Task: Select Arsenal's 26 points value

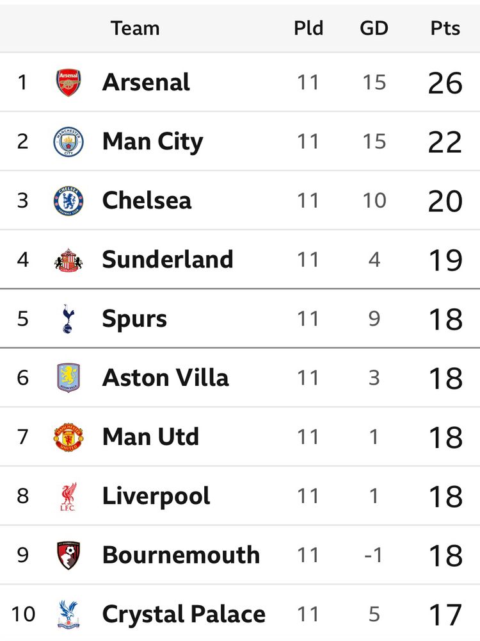Action: 445,83
